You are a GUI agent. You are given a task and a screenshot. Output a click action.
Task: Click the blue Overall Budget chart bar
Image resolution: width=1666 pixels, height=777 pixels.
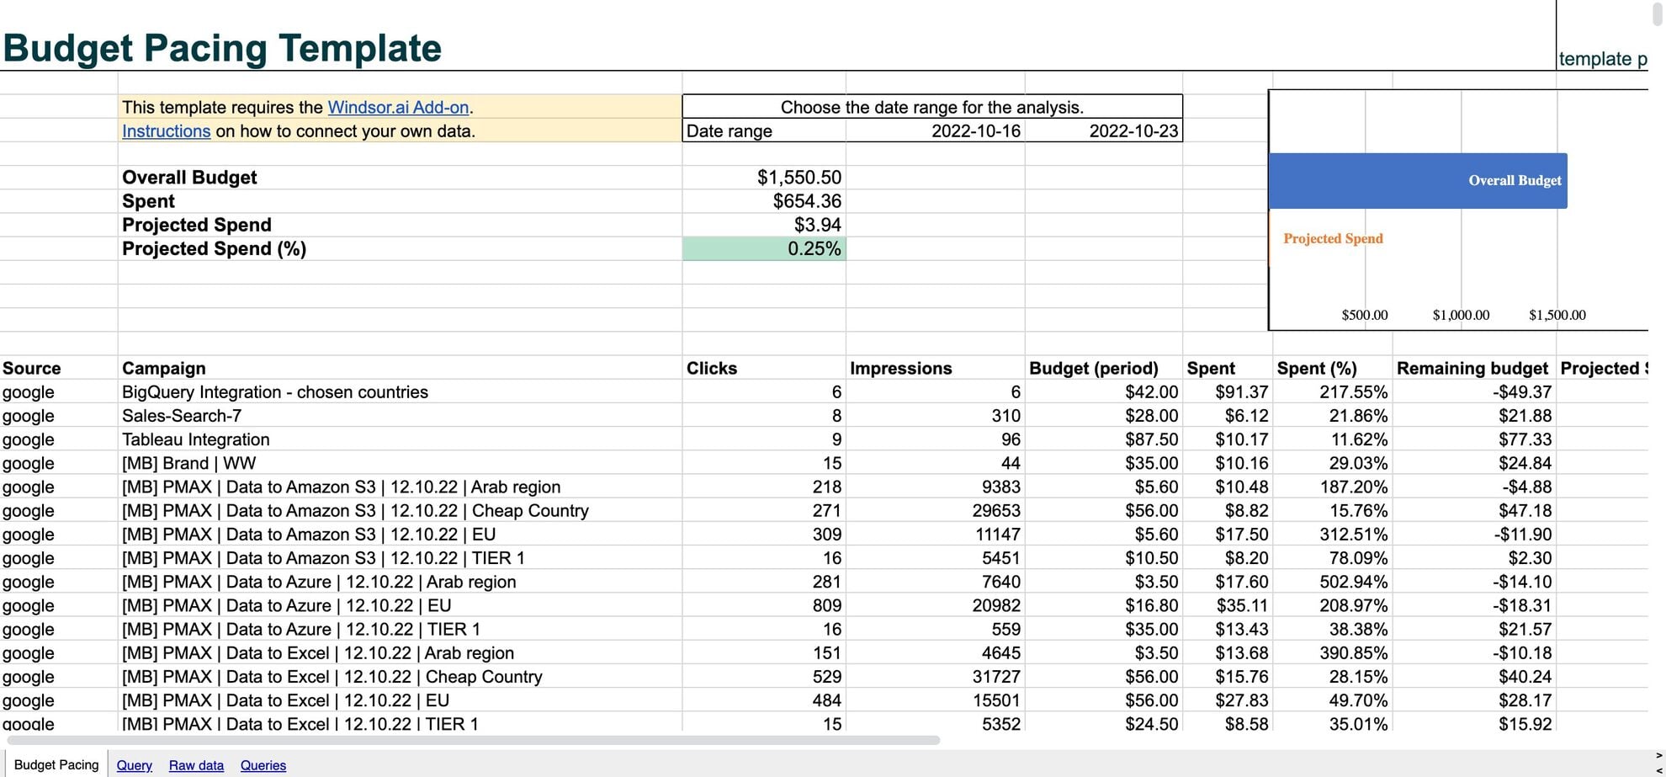1417,181
